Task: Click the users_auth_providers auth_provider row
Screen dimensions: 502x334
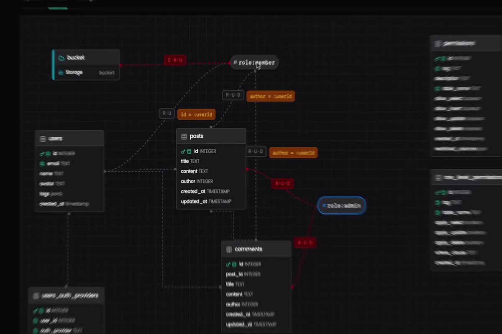Action: click(66, 330)
